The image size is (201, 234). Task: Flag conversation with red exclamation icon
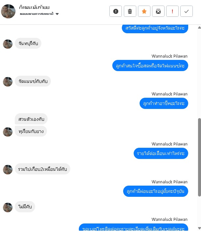[172, 11]
